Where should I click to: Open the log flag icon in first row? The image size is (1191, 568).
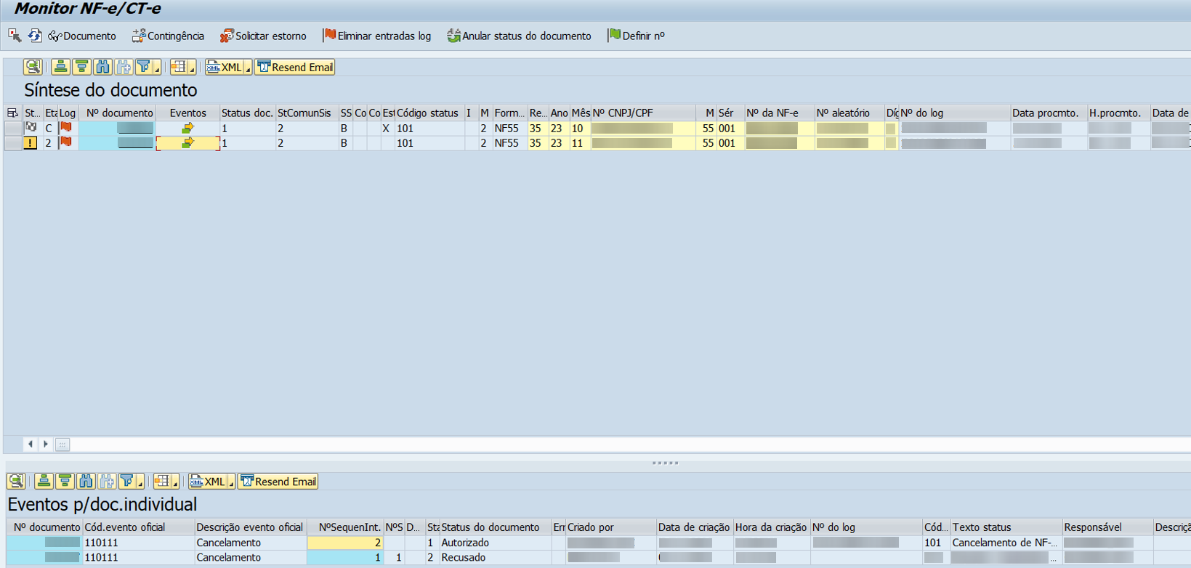66,127
